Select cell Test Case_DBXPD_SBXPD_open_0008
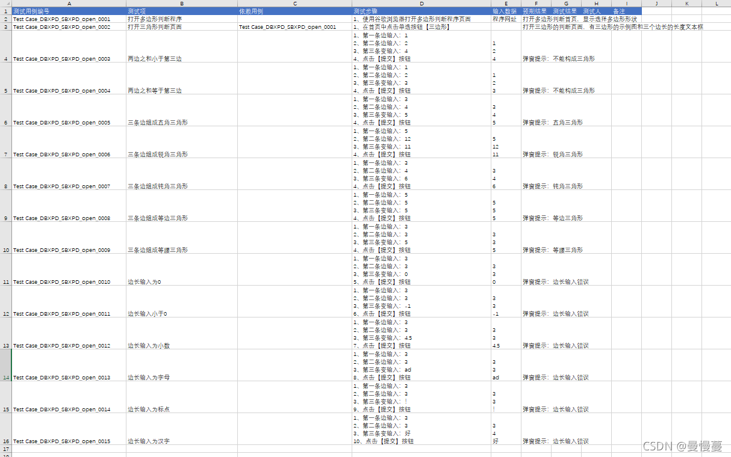The height and width of the screenshot is (457, 731). coord(69,206)
